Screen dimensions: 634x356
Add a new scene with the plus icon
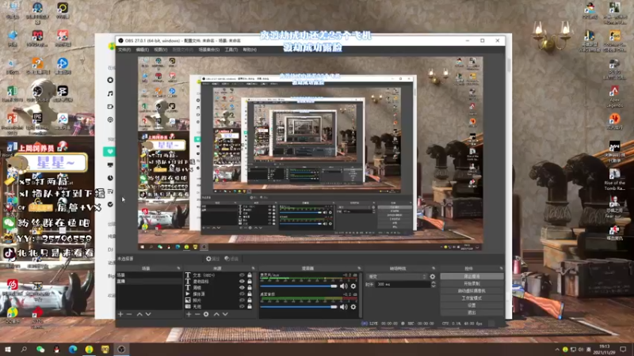pyautogui.click(x=120, y=314)
